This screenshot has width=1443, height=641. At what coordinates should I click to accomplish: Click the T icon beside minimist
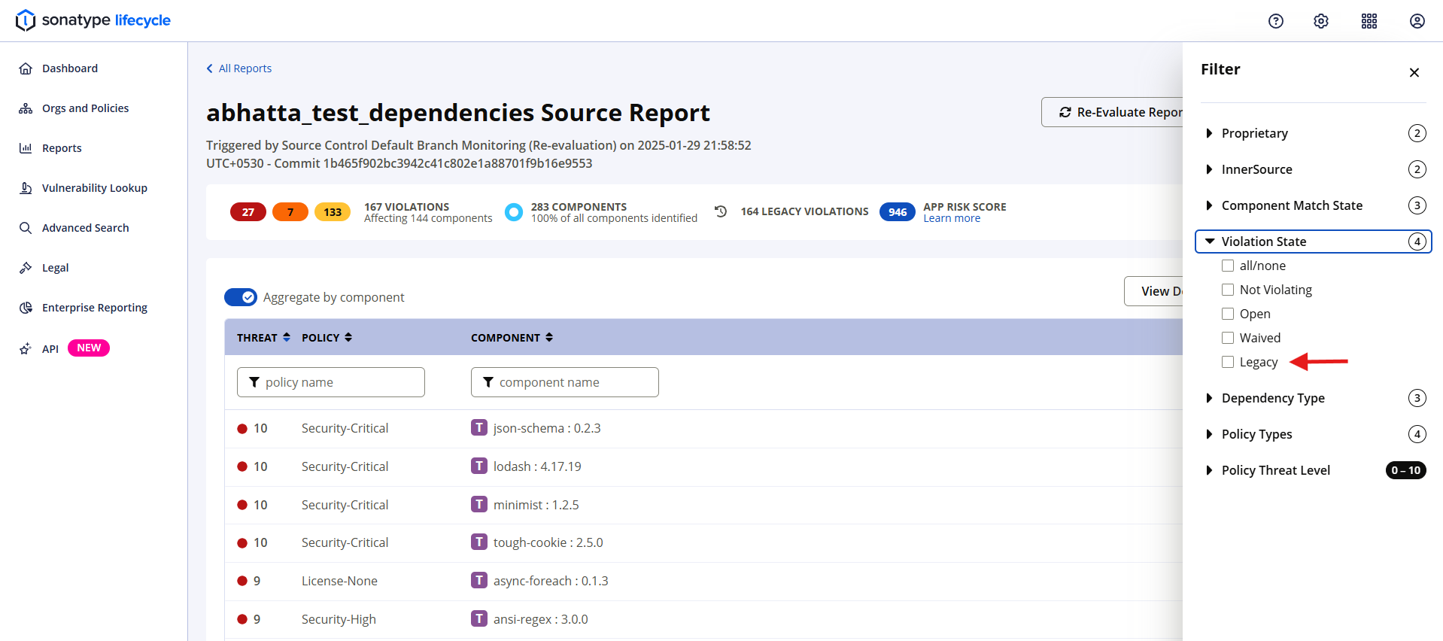point(479,504)
